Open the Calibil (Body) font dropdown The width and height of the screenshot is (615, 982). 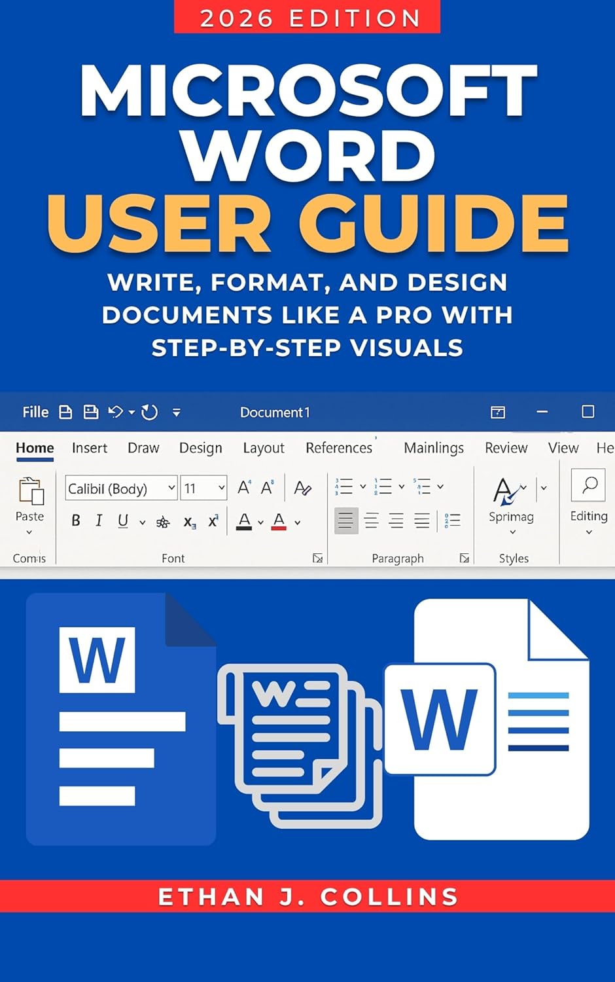click(x=171, y=487)
